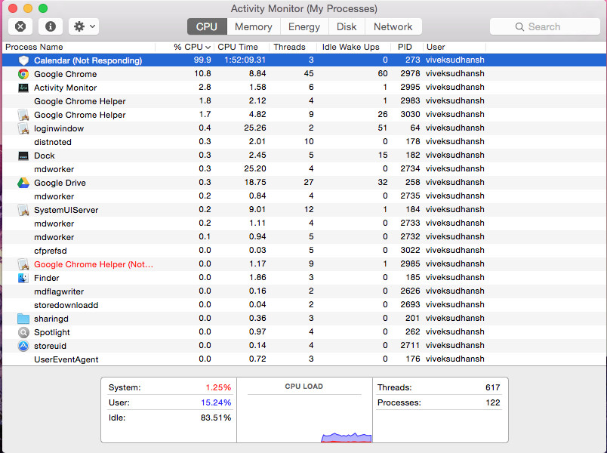This screenshot has height=453, width=607.
Task: Select the storeuid process name
Action: [50, 346]
